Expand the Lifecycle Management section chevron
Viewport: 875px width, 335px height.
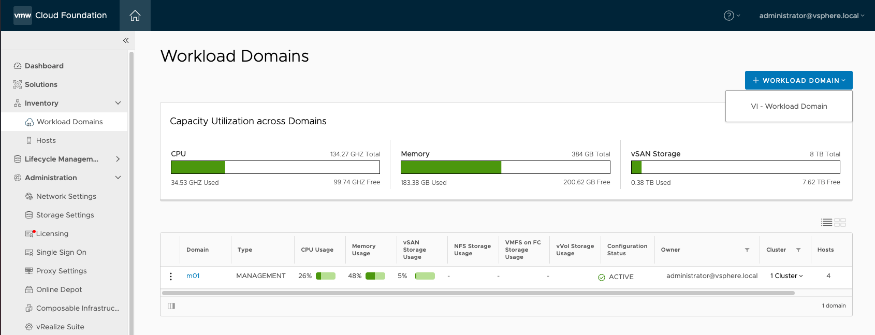118,159
